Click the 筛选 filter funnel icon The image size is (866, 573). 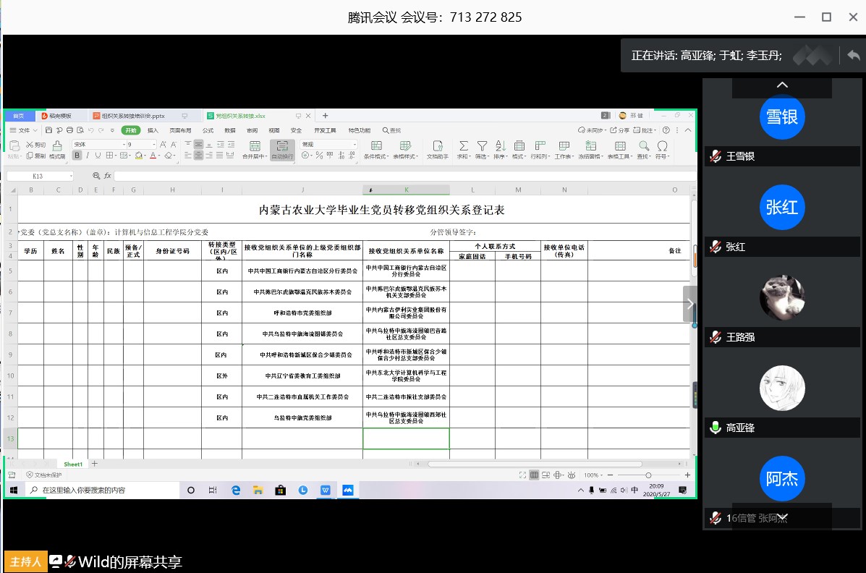click(x=482, y=146)
